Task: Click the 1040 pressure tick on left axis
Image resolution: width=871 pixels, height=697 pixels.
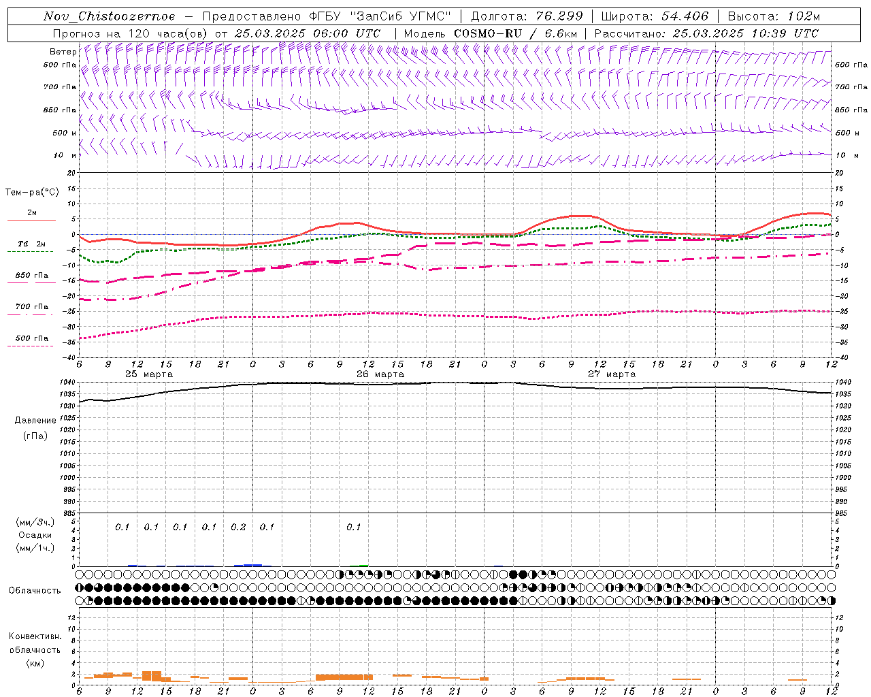Action: point(67,383)
